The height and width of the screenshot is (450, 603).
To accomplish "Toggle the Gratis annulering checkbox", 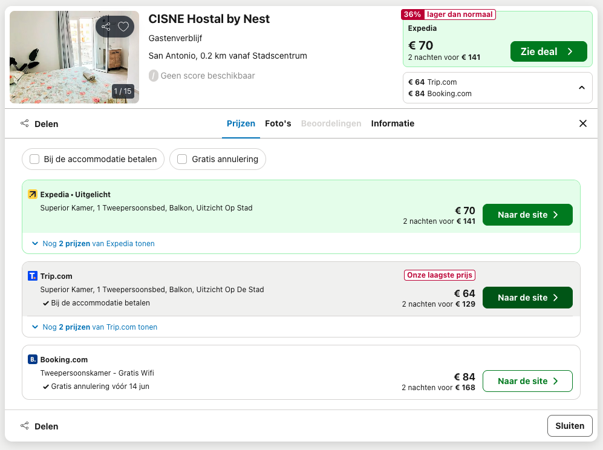I will tap(182, 159).
